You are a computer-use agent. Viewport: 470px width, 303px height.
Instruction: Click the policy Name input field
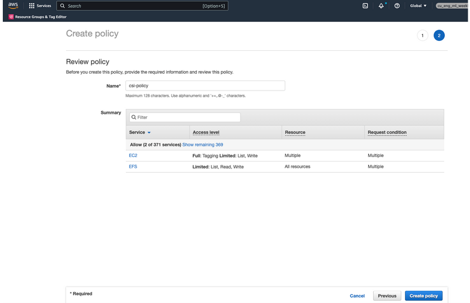pos(205,86)
